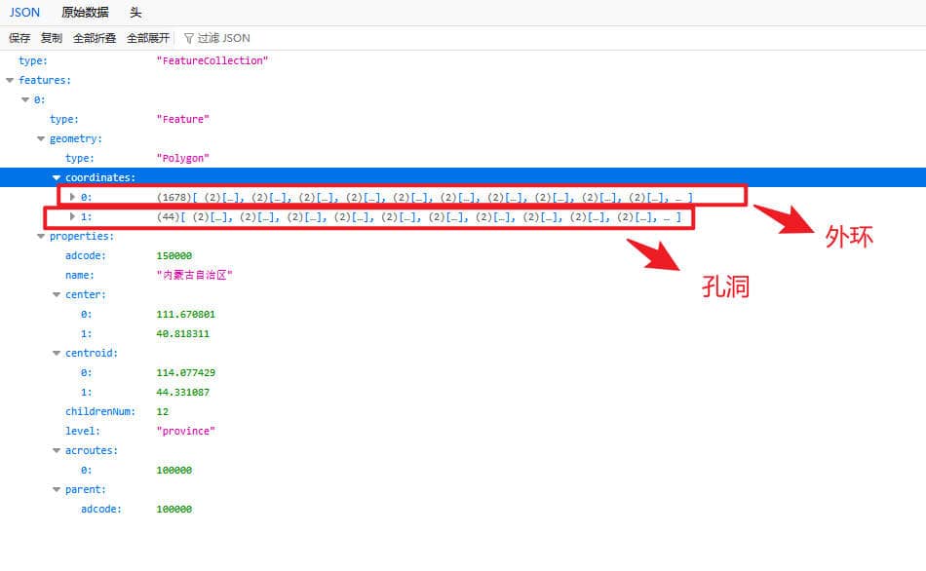Collapse the acroutes node arrow
Screen dimensions: 926x571
coord(57,450)
